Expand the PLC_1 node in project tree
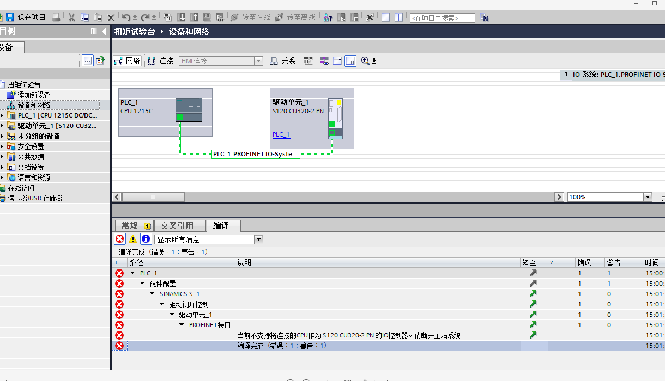 coord(2,115)
